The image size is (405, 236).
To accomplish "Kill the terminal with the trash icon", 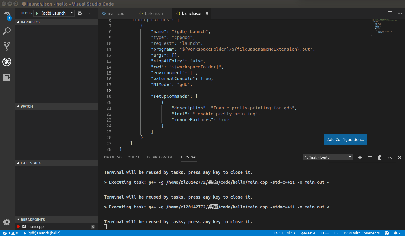I will coord(380,157).
